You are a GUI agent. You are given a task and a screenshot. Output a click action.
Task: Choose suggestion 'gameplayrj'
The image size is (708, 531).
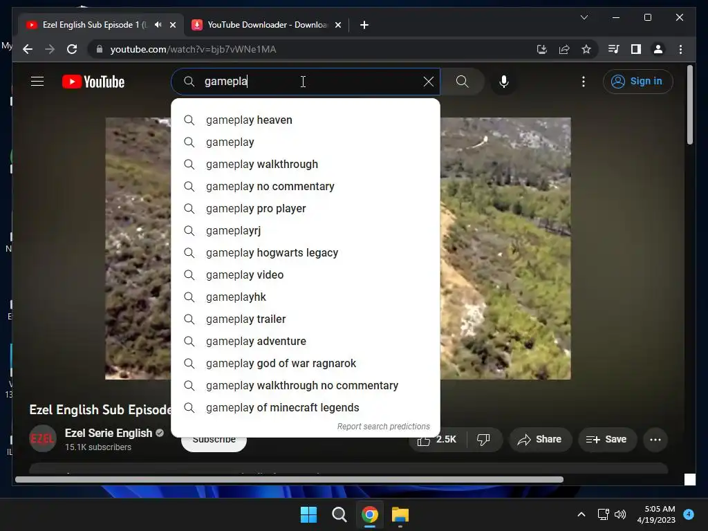click(x=306, y=231)
